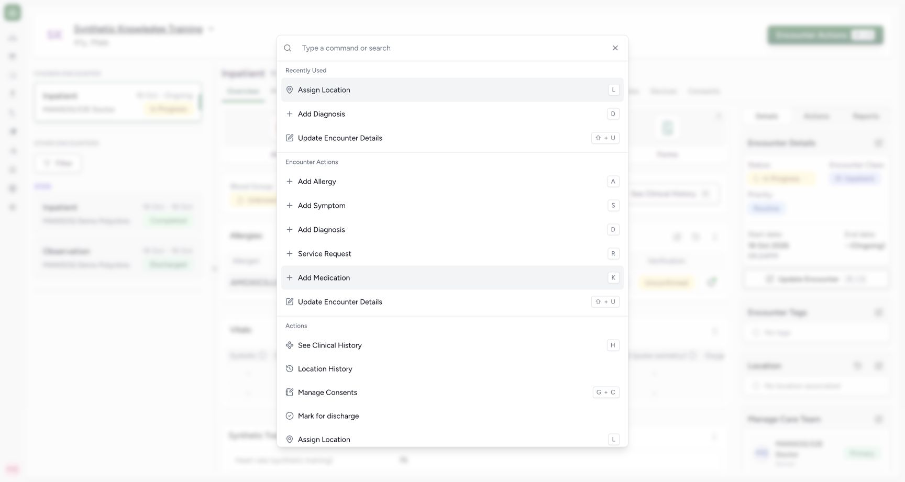Click the checkmark icon for Mark for discharge
This screenshot has width=905, height=482.
pyautogui.click(x=290, y=416)
